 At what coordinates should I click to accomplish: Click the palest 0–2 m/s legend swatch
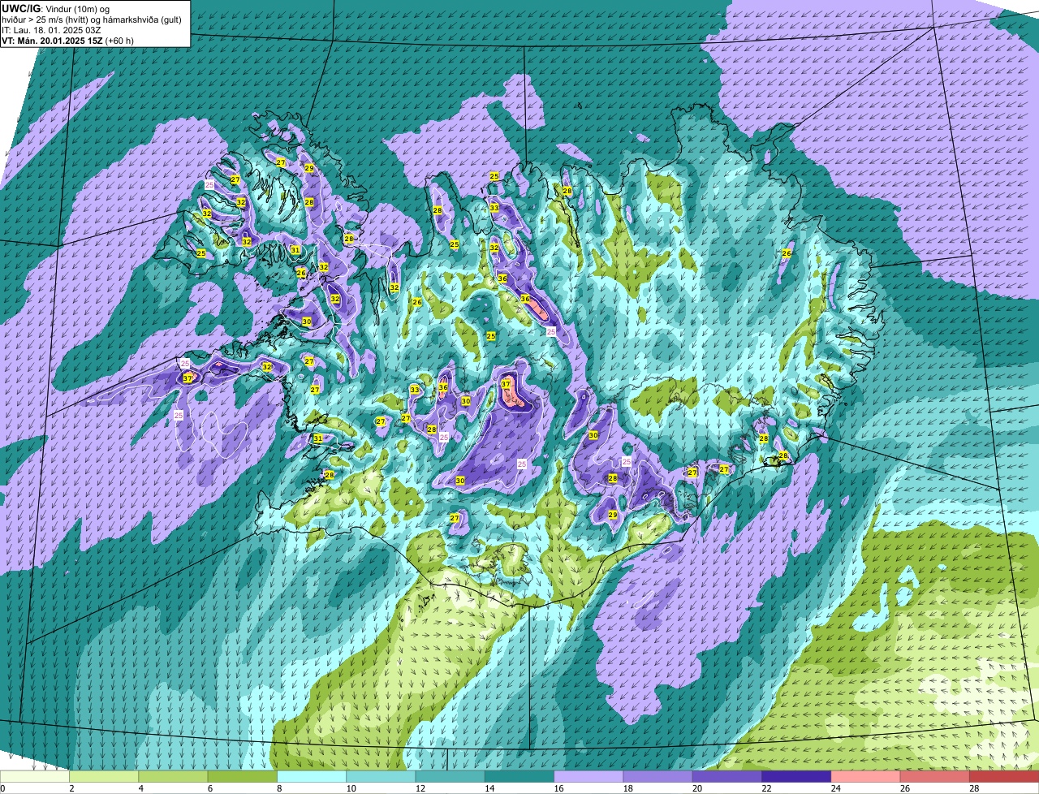coord(35,777)
